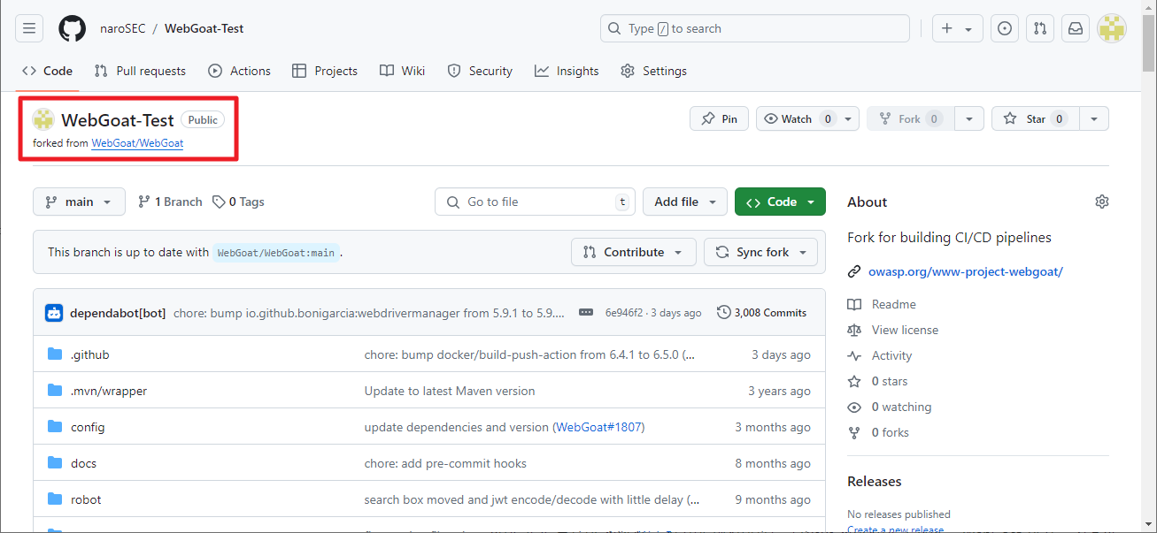Switch to the Code tab
The width and height of the screenshot is (1157, 533).
tap(48, 71)
